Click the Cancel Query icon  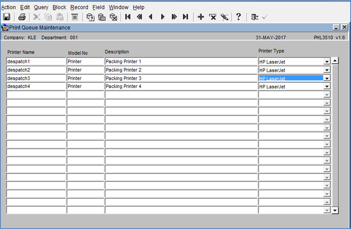(113, 17)
